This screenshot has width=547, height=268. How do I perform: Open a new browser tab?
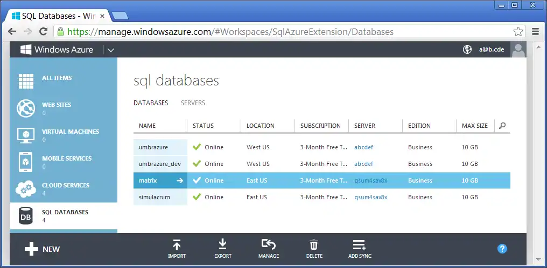(120, 16)
